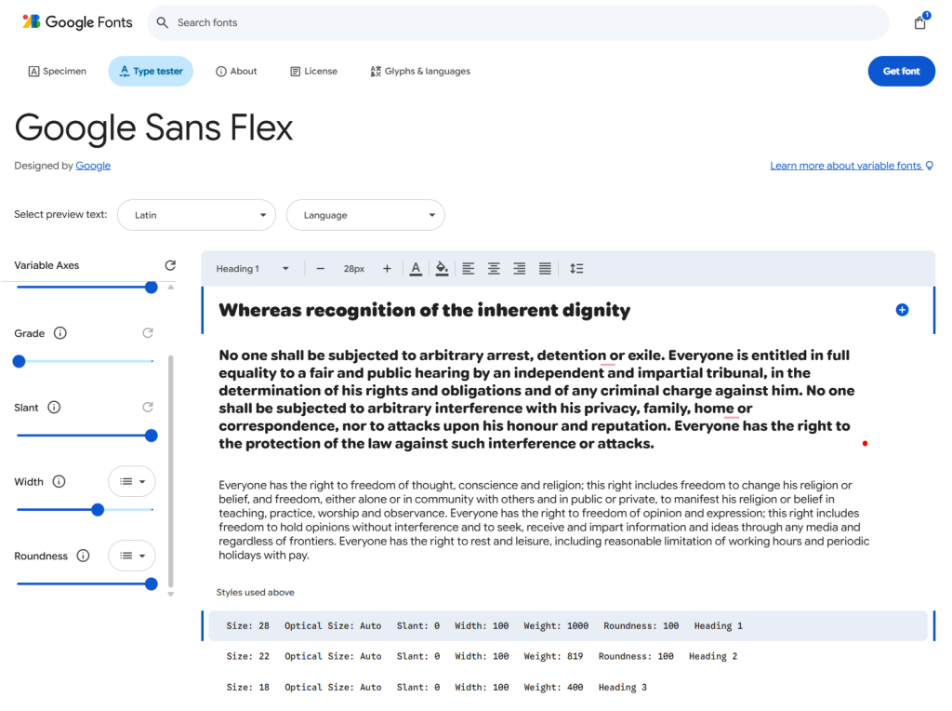
Task: Open the Latin preview text dropdown
Action: pyautogui.click(x=196, y=215)
